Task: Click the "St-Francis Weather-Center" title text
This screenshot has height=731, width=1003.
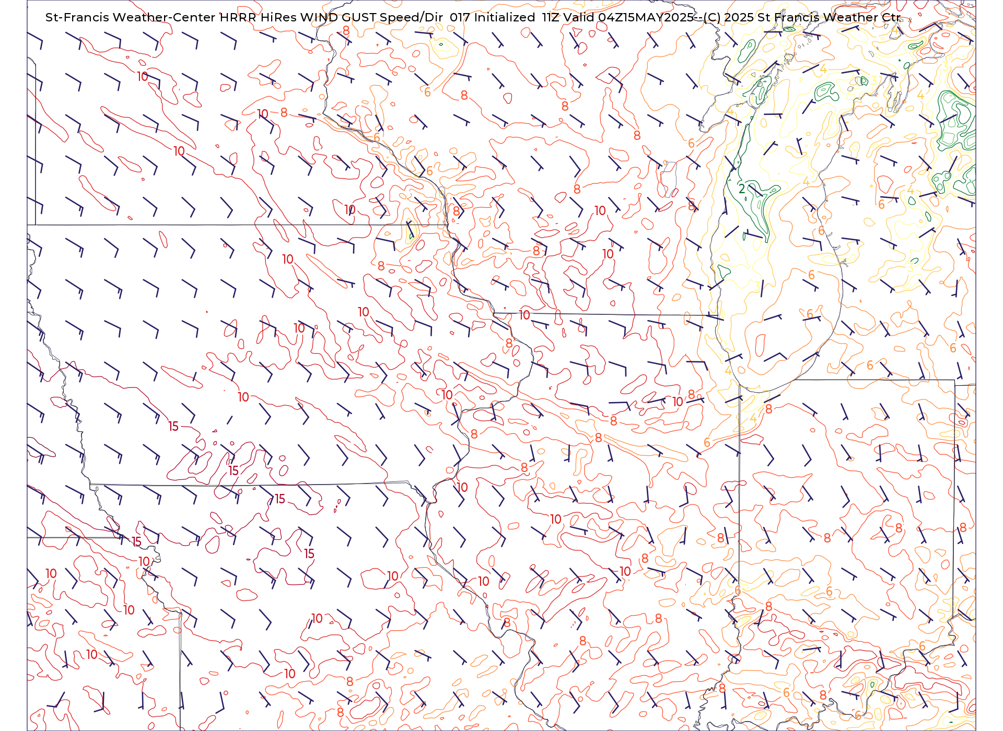Action: click(x=131, y=17)
